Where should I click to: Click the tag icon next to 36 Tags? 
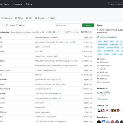(x=17, y=25)
